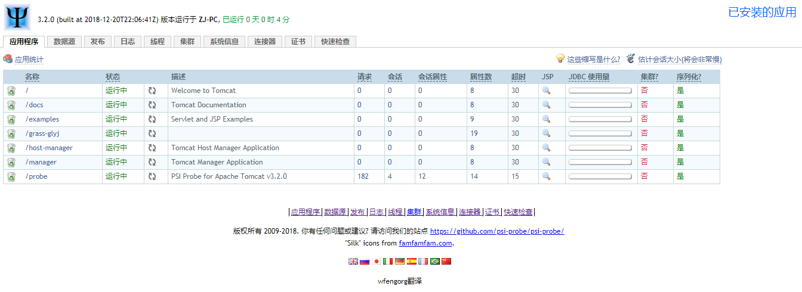Viewport: 802px width, 292px height.
Task: Select the 应用程序 tab
Action: coord(24,42)
